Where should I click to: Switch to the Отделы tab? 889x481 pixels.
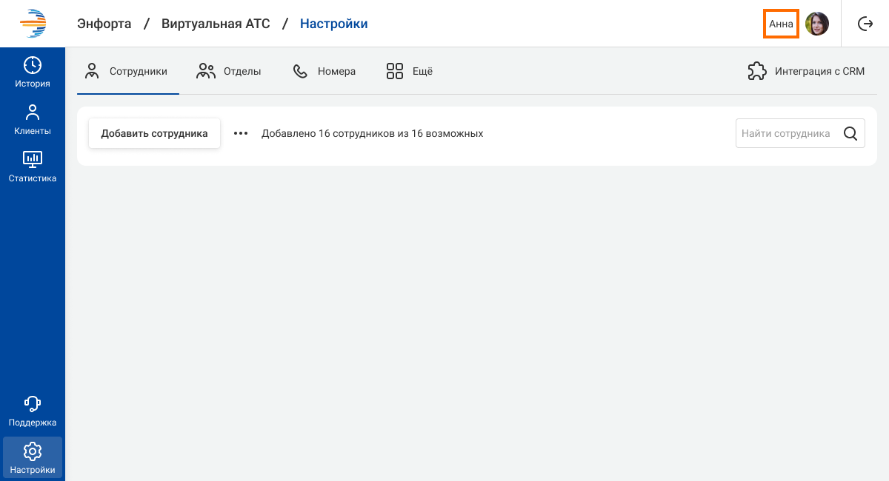(x=229, y=72)
